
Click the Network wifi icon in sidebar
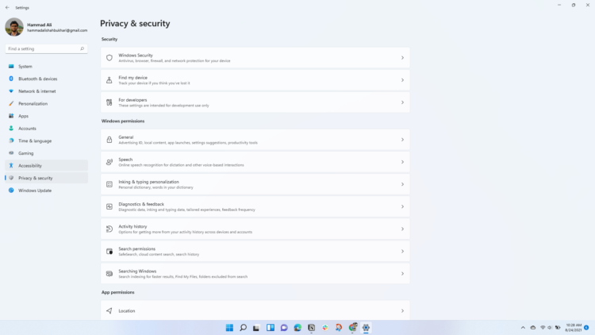click(x=11, y=91)
